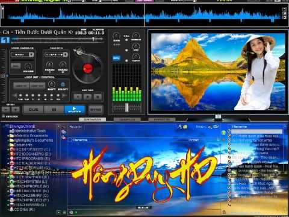Click the pitch plus button
Viewport: 289px width, 217px height.
[16, 110]
